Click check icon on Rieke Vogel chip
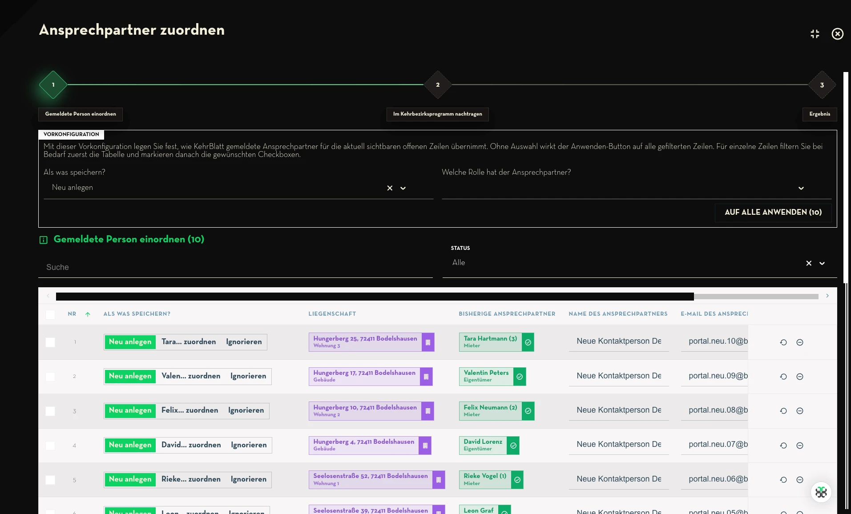Image resolution: width=851 pixels, height=514 pixels. tap(517, 480)
